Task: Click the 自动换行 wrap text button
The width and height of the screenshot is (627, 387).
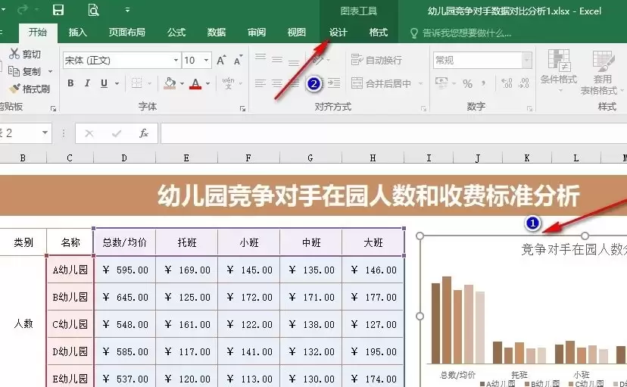Action: point(376,60)
